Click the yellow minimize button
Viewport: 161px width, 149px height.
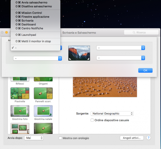coord(6,32)
